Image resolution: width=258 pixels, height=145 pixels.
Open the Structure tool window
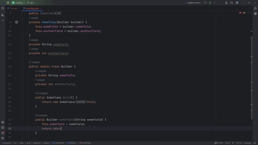[x=3, y=15]
